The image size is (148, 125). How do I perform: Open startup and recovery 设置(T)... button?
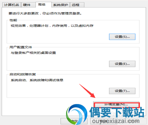pos(122,91)
